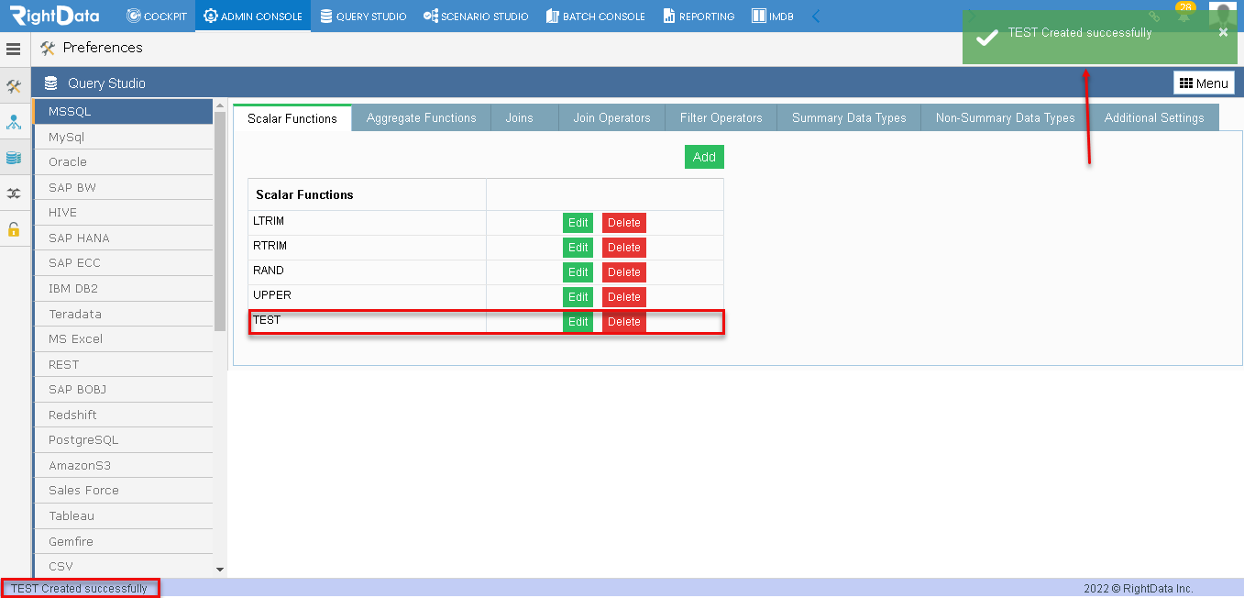Open the Join Operators tab
This screenshot has height=598, width=1244.
click(x=611, y=117)
